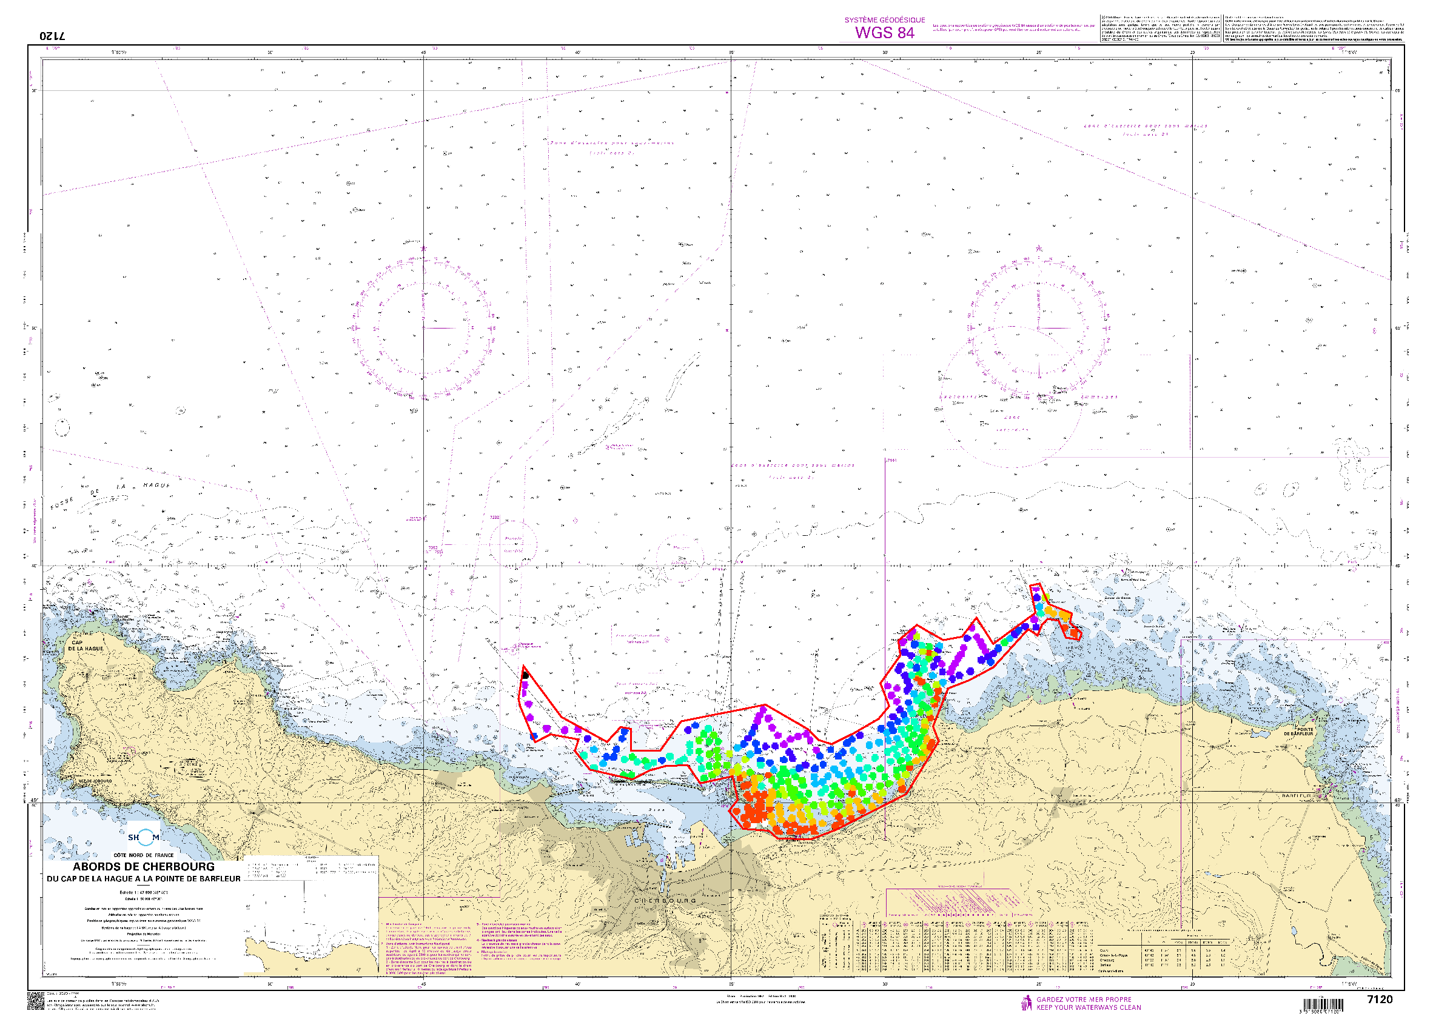
Task: Click the 'WGS 84' geodetic system heading
Action: click(x=885, y=32)
